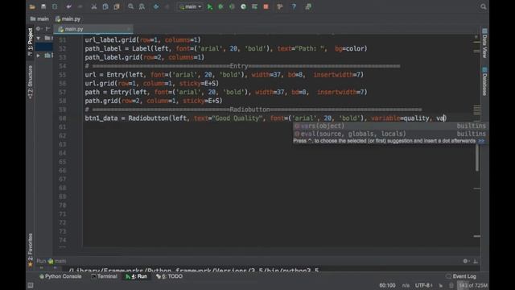Open help with the question mark icon

point(294,6)
